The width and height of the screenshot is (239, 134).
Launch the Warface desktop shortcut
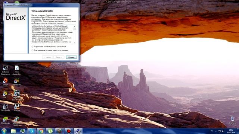(17, 107)
